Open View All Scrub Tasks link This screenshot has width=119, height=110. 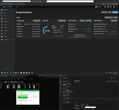(x=87, y=29)
